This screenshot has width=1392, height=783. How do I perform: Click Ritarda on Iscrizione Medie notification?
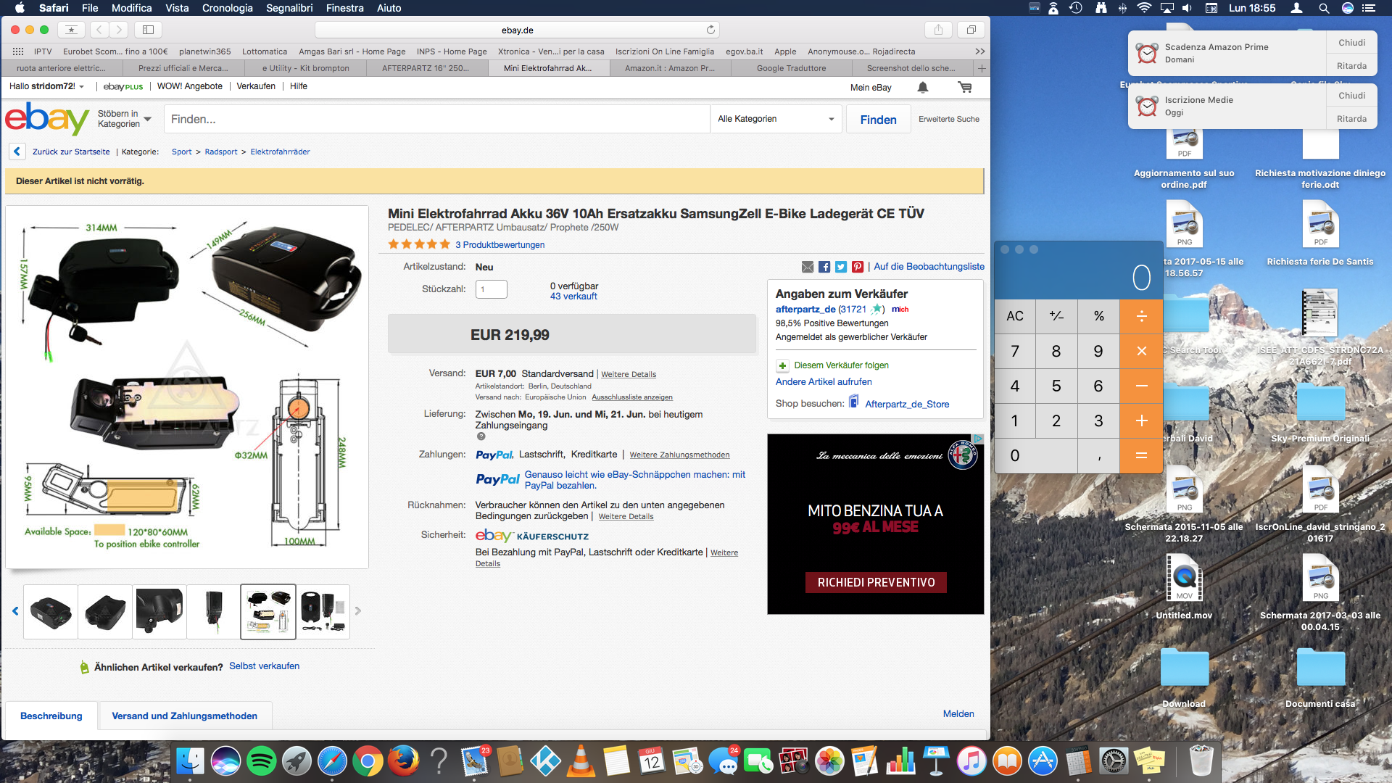click(x=1351, y=119)
